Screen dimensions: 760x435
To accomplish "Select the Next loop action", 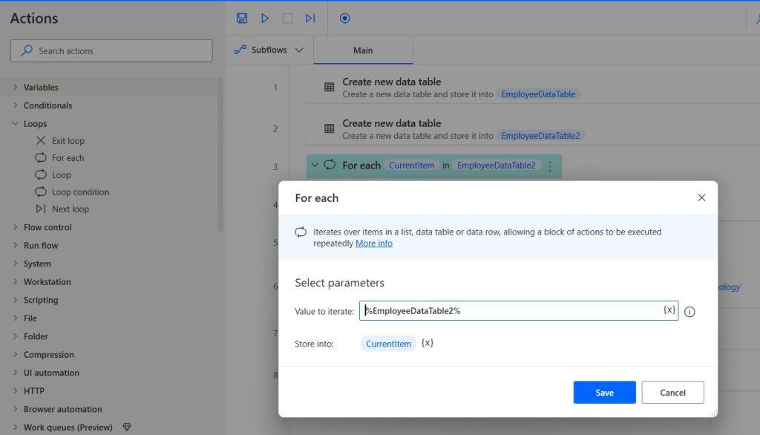I will (x=71, y=209).
